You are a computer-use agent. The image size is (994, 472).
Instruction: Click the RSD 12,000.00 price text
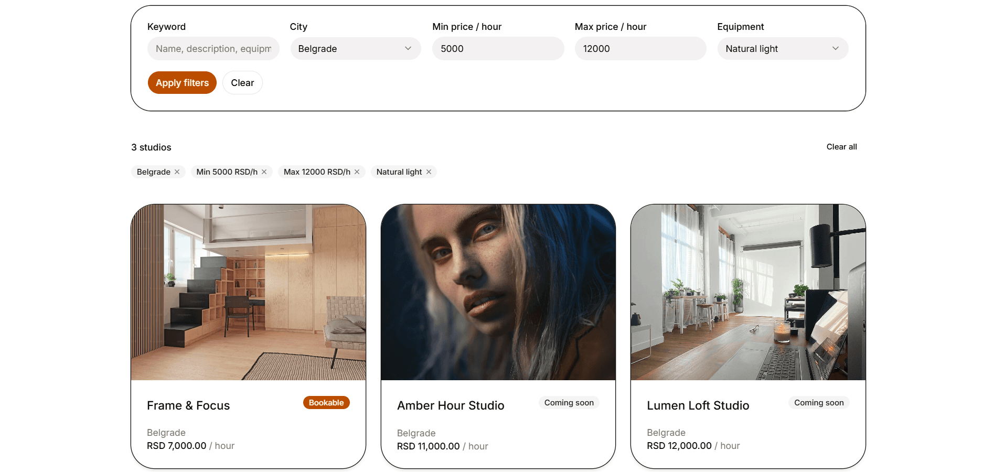679,446
